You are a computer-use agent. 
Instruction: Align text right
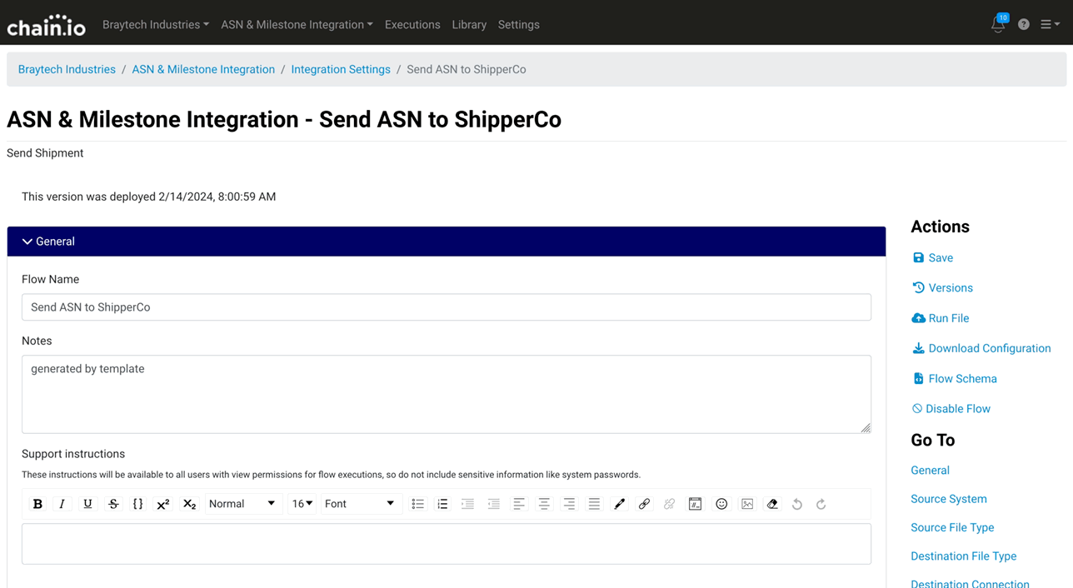(569, 504)
